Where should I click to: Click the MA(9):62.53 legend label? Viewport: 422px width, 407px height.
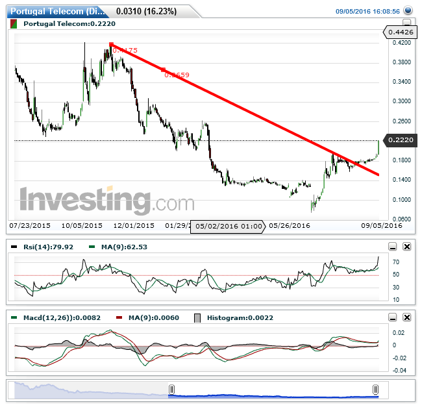click(124, 247)
